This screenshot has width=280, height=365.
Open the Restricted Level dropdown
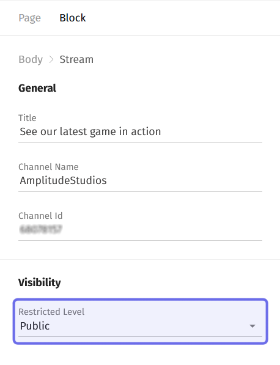(x=140, y=321)
